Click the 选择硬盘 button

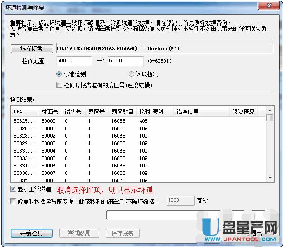point(32,48)
